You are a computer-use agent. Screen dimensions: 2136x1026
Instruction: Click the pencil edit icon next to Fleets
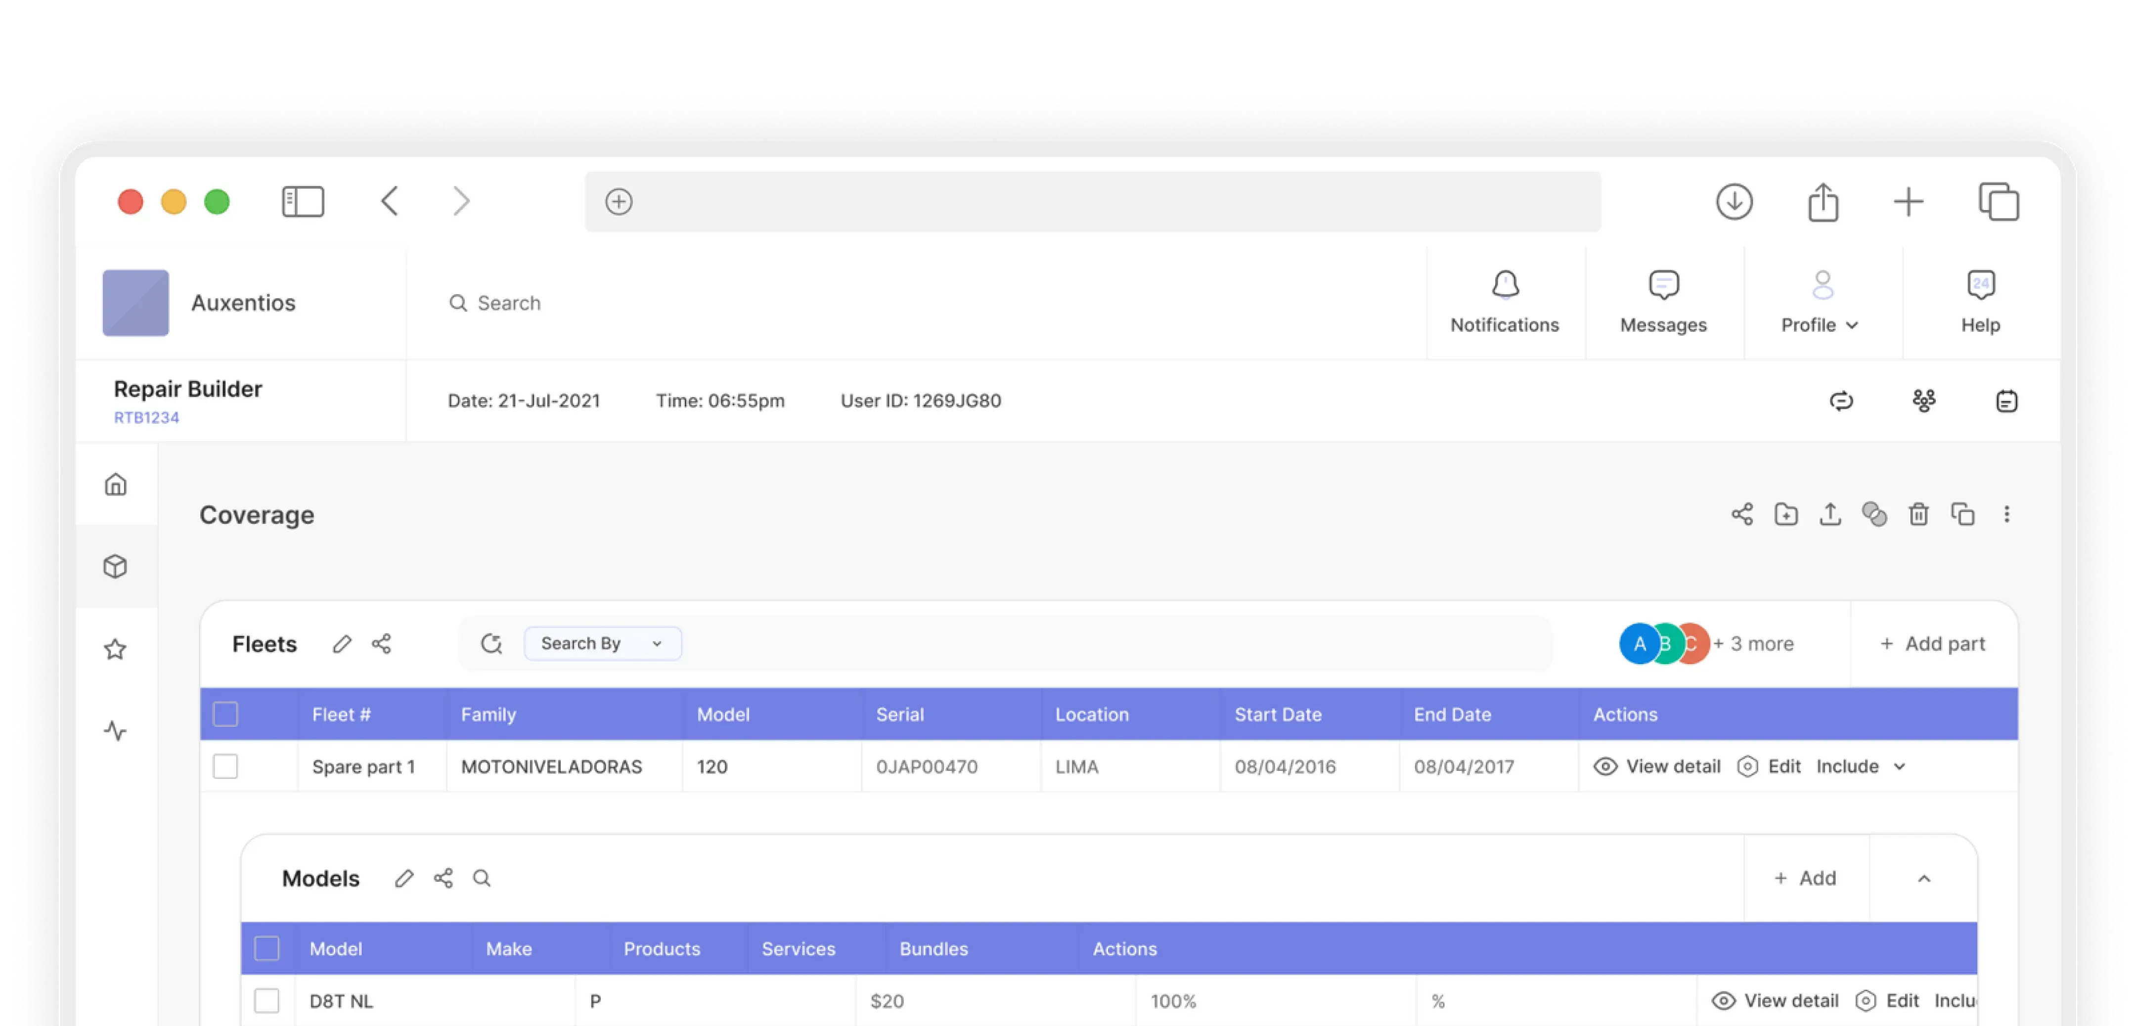(342, 644)
